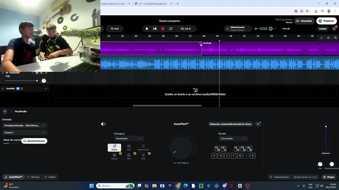Select the Chip AutoPitch preset
339x190 pixels.
(x=143, y=156)
